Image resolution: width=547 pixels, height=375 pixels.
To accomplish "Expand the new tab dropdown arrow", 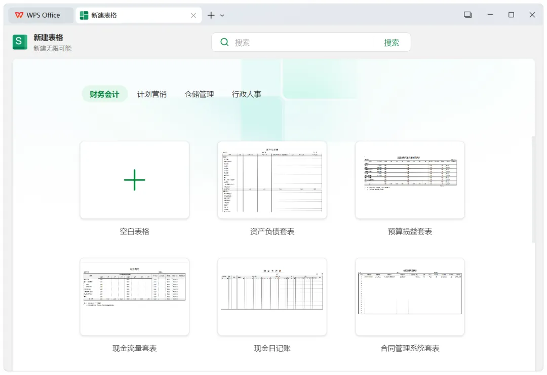I will (222, 15).
